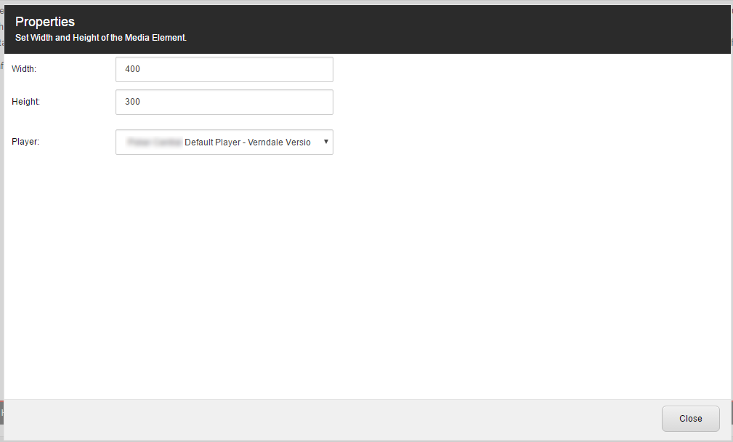Open the Player dropdown

point(224,142)
